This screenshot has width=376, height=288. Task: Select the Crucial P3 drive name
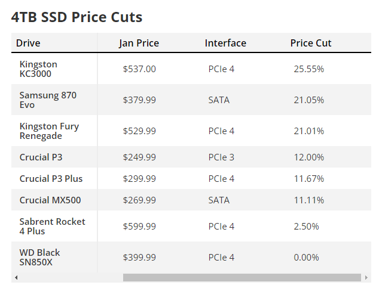[41, 157]
